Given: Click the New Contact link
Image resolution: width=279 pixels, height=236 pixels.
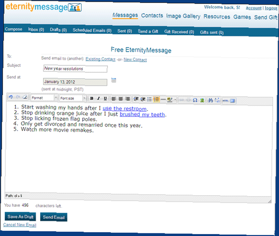Looking at the screenshot, I should click(135, 60).
